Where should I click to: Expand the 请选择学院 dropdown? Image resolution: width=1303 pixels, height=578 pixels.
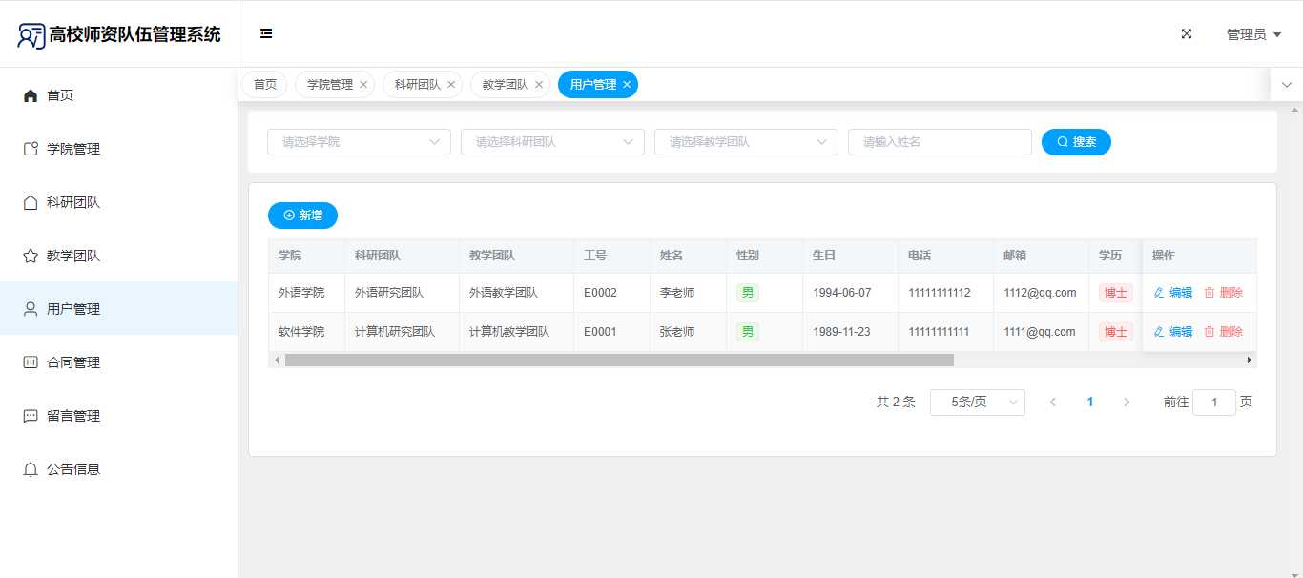[x=359, y=142]
